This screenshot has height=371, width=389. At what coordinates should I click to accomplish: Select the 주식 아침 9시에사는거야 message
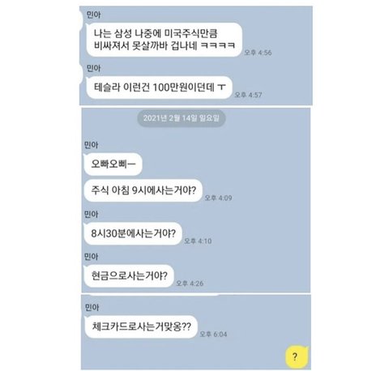pos(143,190)
